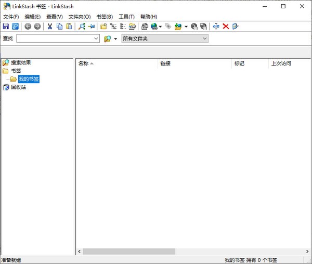The height and width of the screenshot is (264, 312).
Task: Click the Cut scissors icon
Action: [x=50, y=27]
